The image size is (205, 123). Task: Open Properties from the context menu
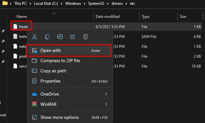[70, 81]
